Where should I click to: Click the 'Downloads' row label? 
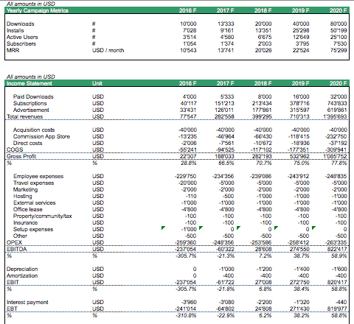click(21, 24)
